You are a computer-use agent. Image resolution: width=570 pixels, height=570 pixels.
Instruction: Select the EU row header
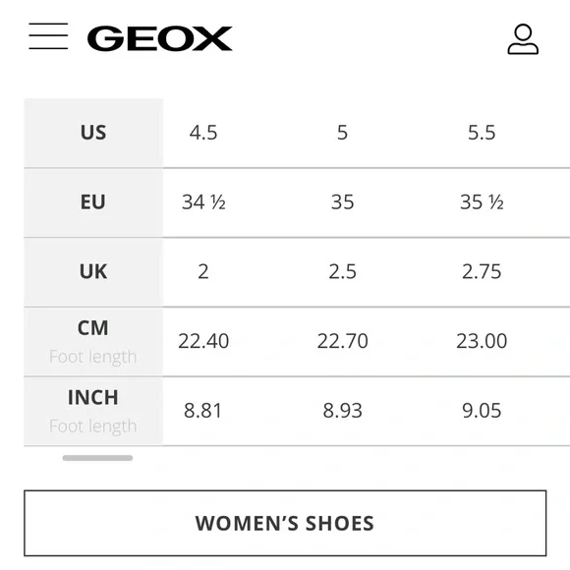93,202
